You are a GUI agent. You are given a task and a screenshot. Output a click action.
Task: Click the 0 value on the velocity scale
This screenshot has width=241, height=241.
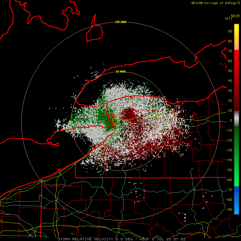coord(231,120)
